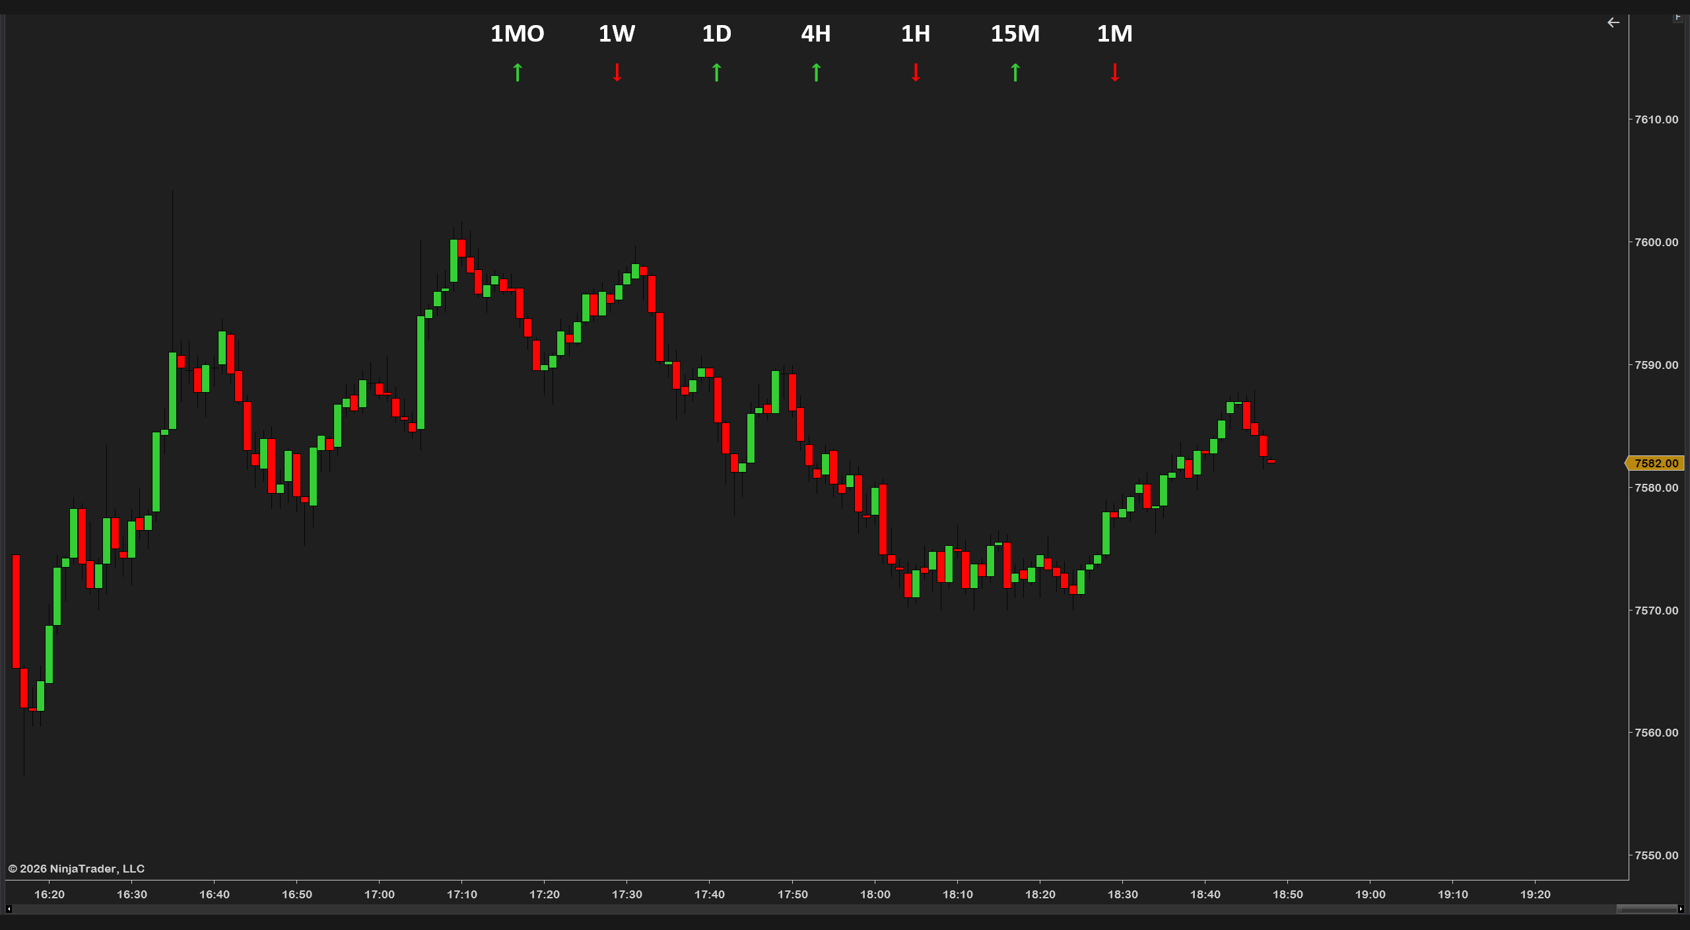Click the green up arrow under 1MO
This screenshot has width=1690, height=930.
pos(518,72)
